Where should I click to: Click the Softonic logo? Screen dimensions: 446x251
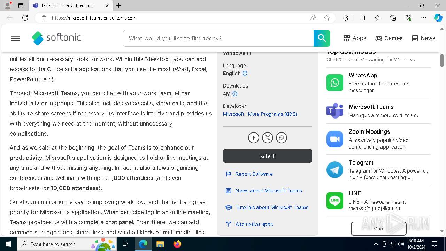coord(56,38)
